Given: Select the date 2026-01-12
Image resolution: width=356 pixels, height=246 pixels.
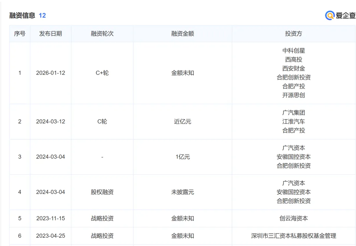Looking at the screenshot, I should pyautogui.click(x=51, y=73).
